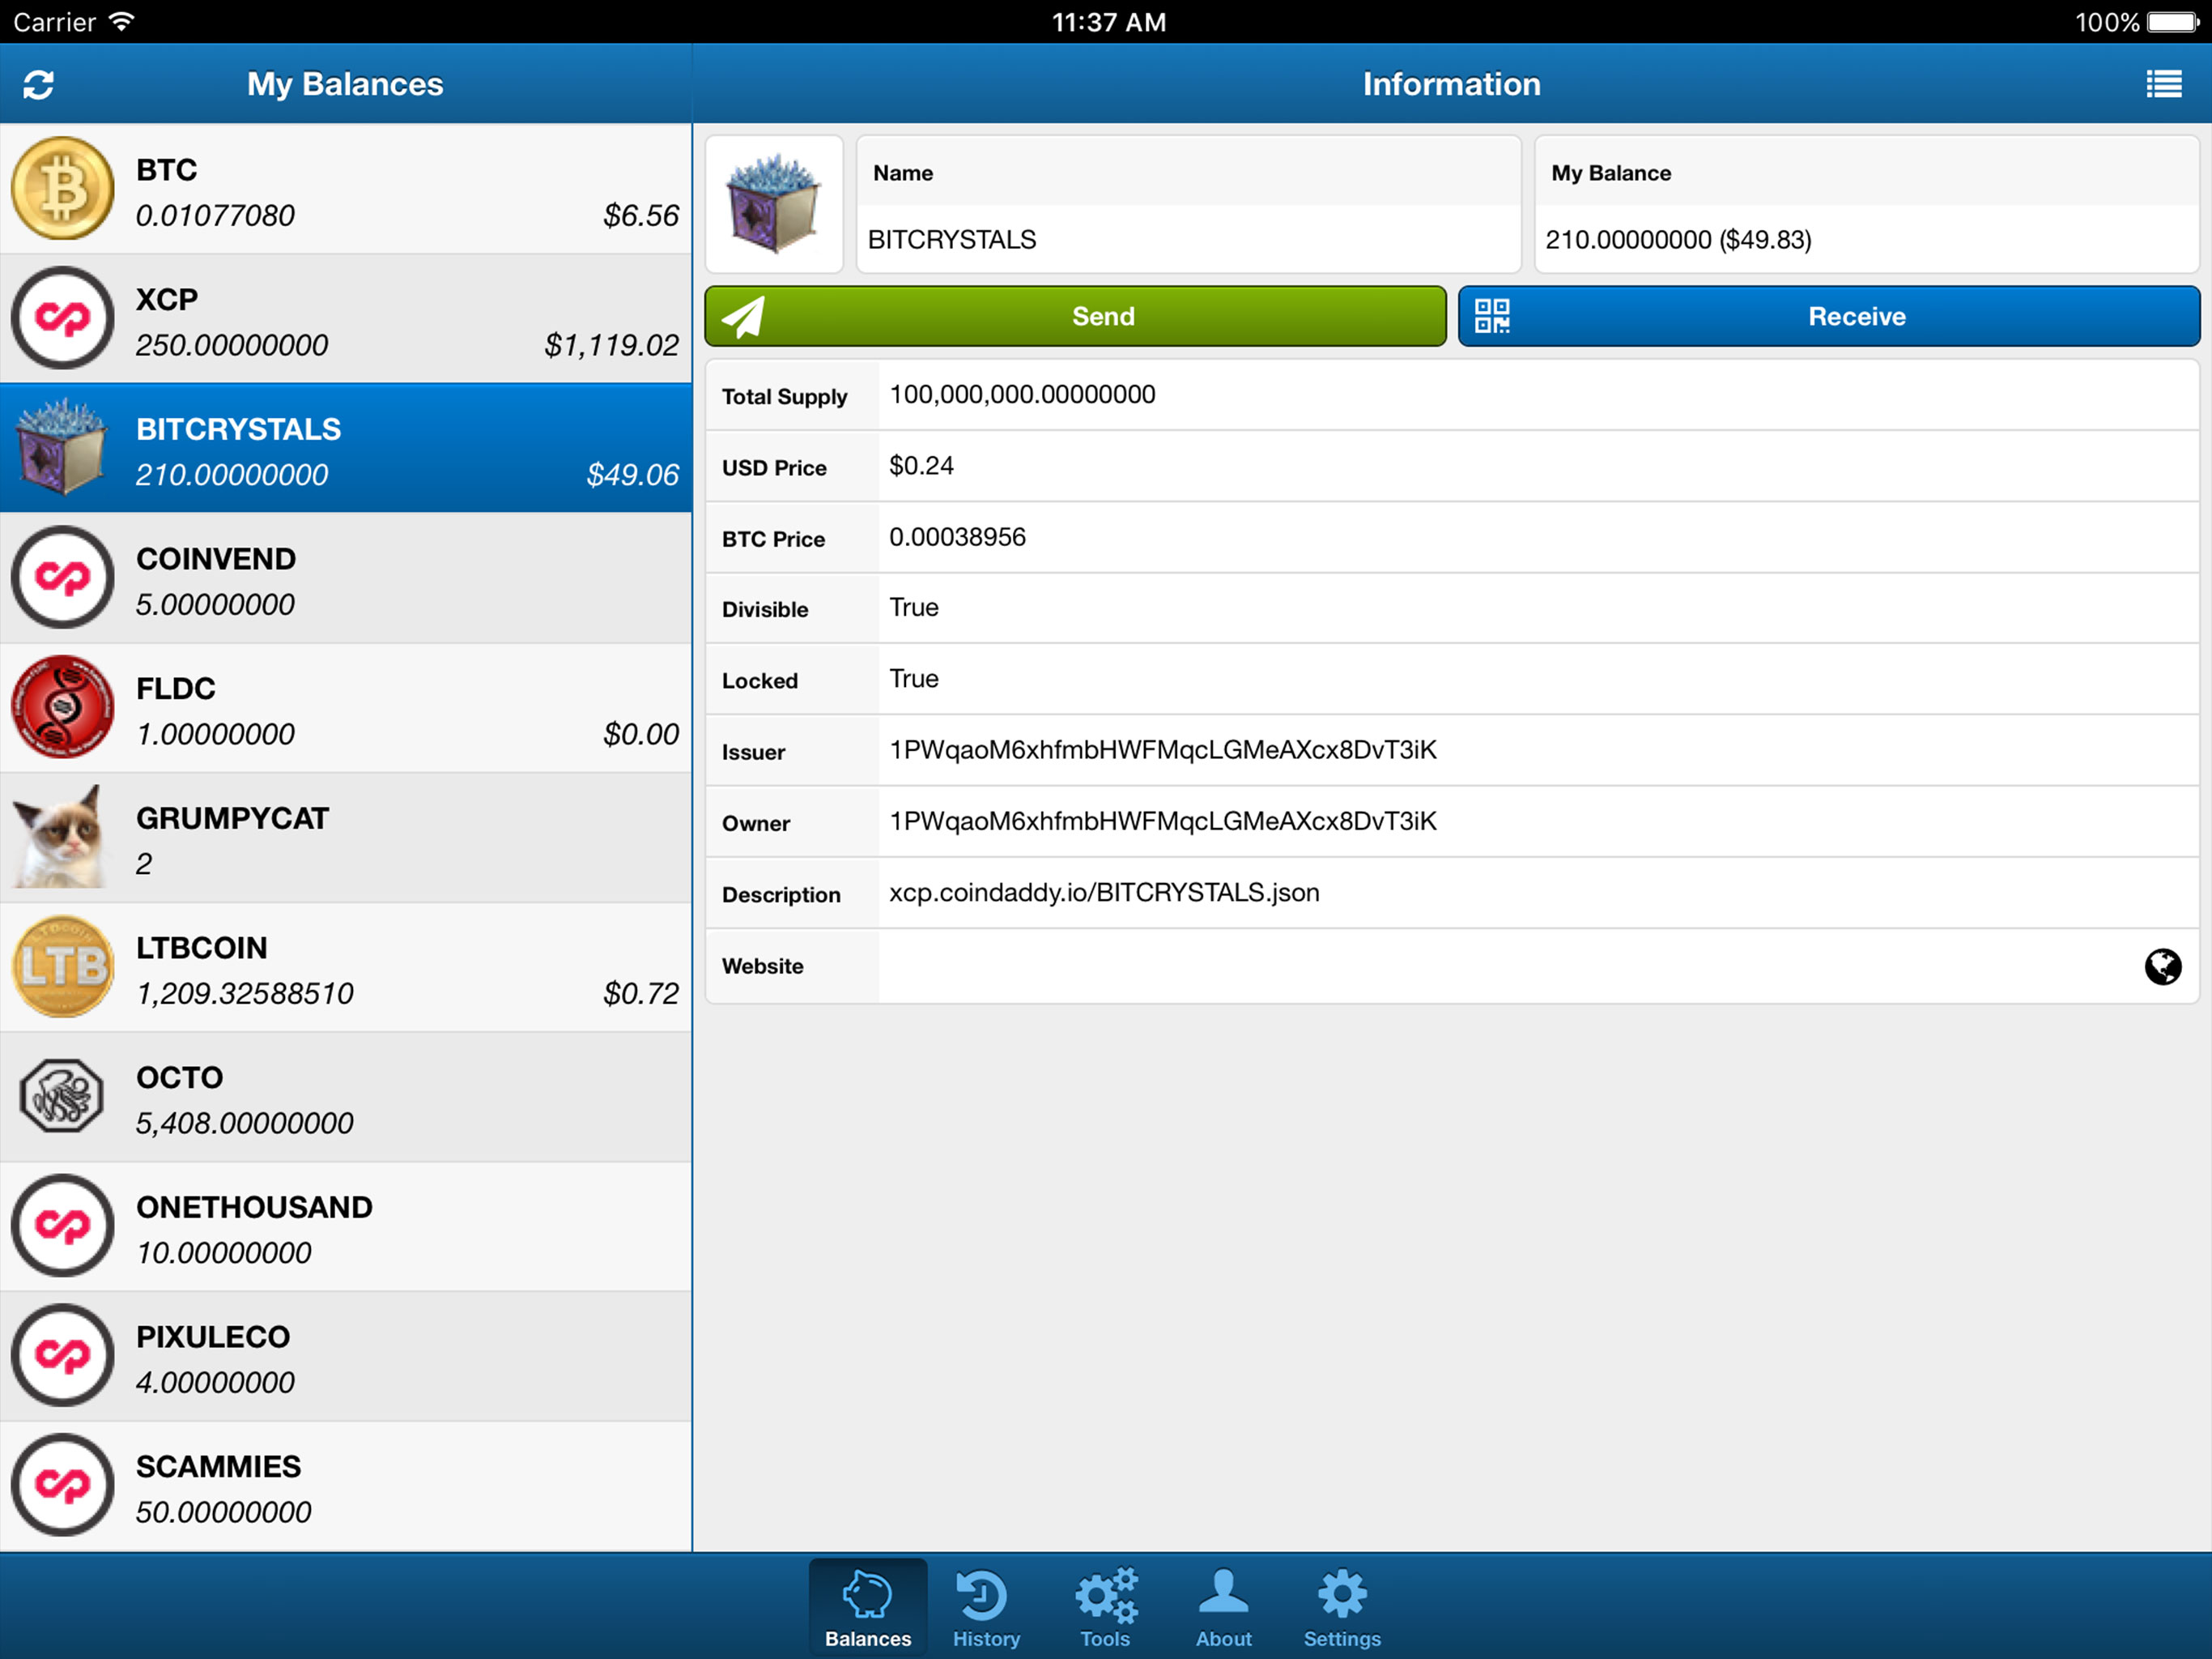The width and height of the screenshot is (2212, 1659).
Task: Tap the Issuer address value
Action: tap(1163, 750)
